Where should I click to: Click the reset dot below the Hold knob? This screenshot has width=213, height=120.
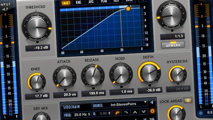point(122,86)
